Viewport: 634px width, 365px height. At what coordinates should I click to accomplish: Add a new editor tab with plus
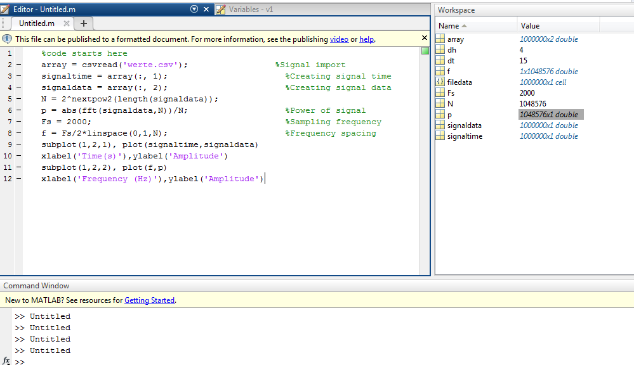coord(84,23)
